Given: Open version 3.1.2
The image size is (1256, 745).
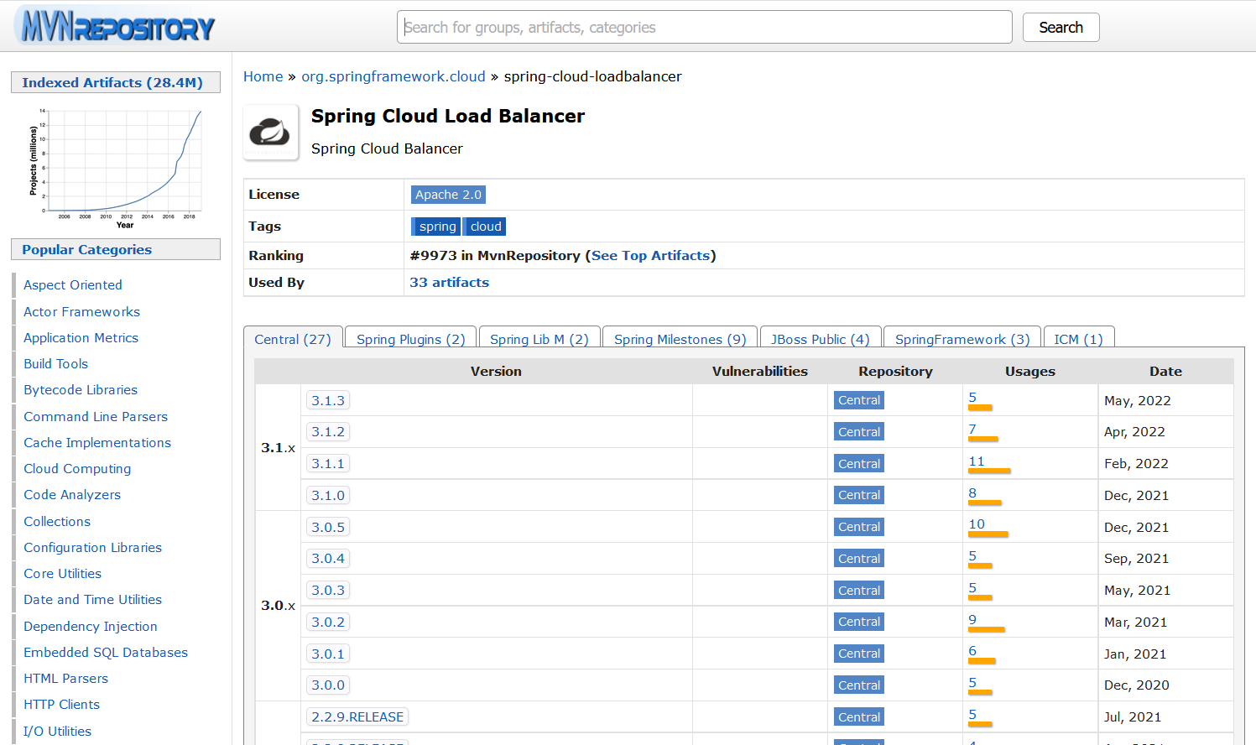Looking at the screenshot, I should (x=328, y=432).
